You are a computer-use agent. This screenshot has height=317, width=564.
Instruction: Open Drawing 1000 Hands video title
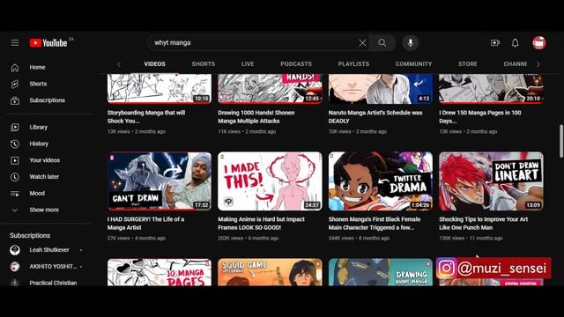click(x=256, y=117)
